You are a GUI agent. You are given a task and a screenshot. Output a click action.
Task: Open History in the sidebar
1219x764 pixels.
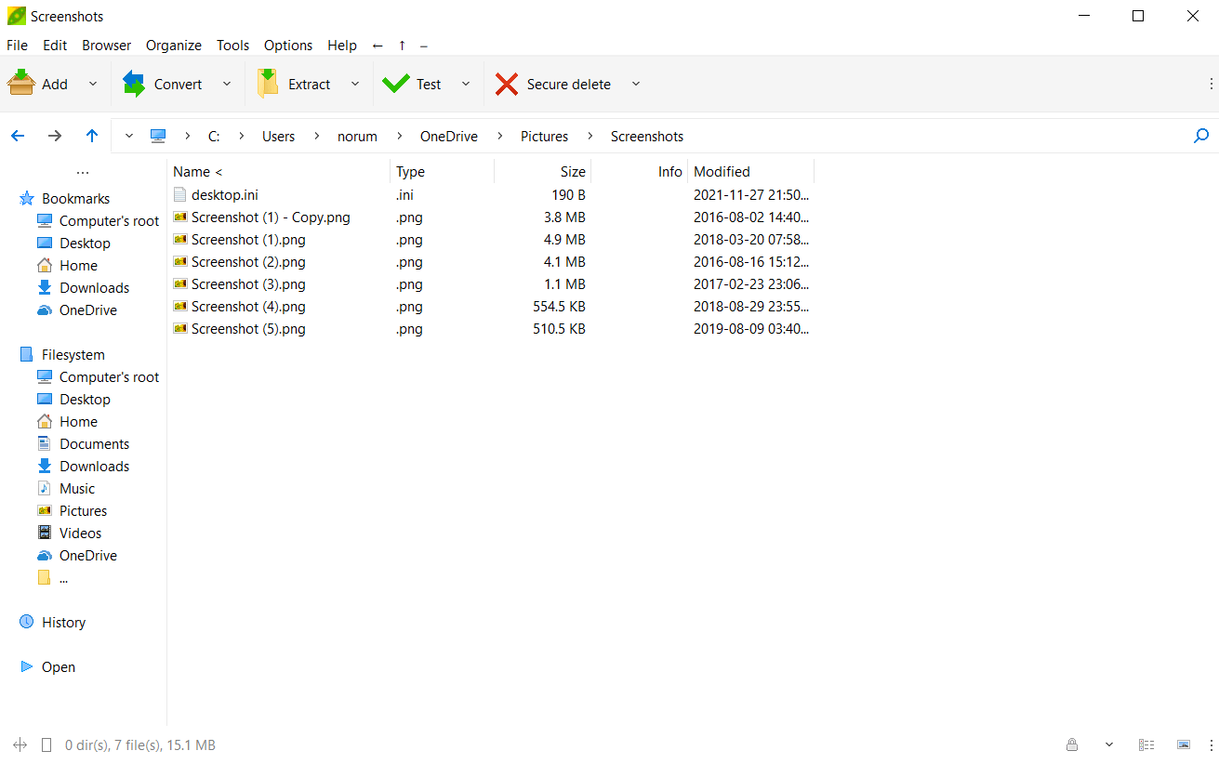coord(63,622)
